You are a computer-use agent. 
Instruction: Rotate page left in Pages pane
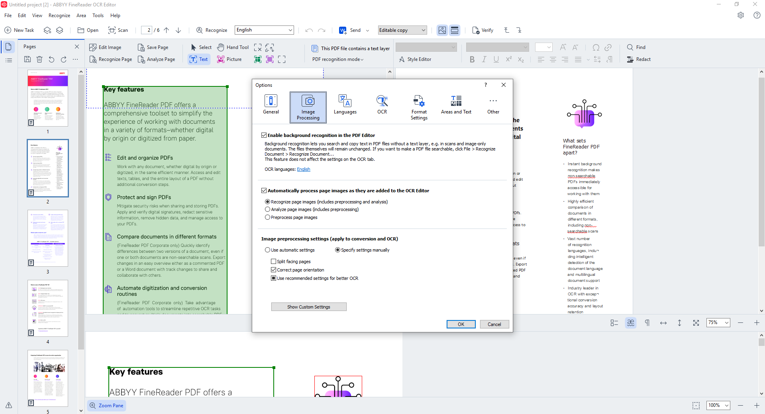click(51, 59)
